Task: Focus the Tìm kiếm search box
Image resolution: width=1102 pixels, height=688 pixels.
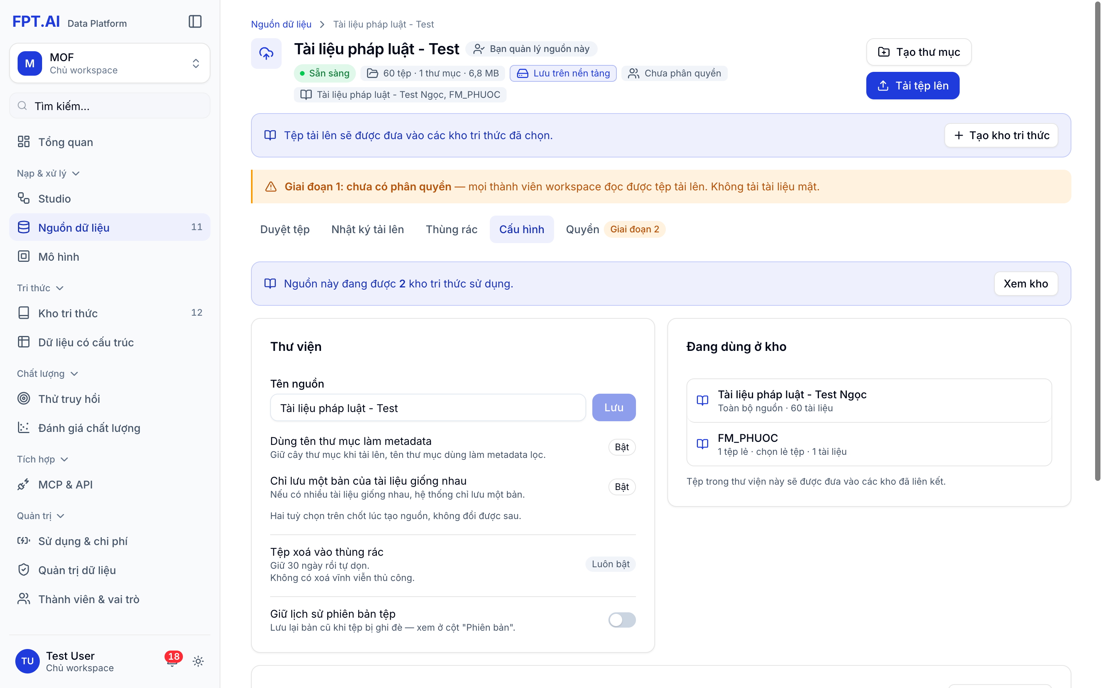Action: pos(110,105)
